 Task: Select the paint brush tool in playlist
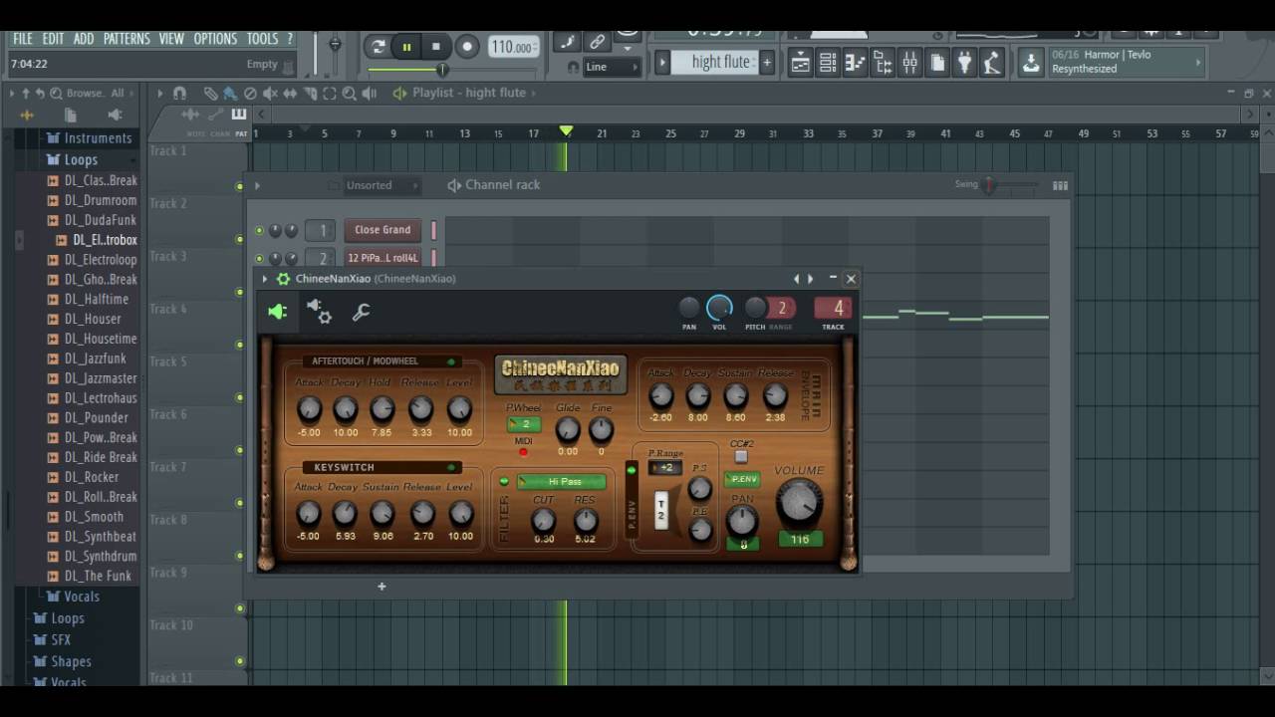pos(230,93)
